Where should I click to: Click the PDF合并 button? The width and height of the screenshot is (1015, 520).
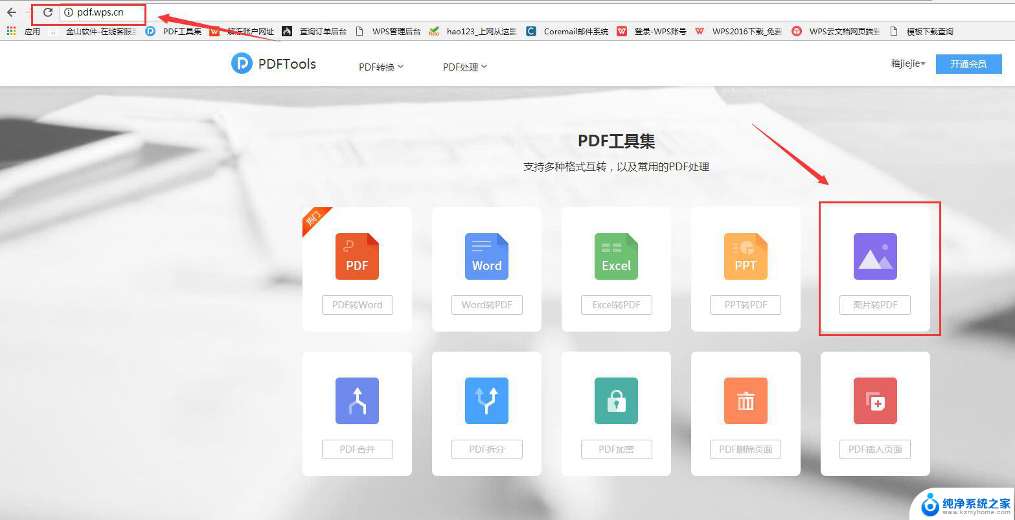[x=358, y=449]
